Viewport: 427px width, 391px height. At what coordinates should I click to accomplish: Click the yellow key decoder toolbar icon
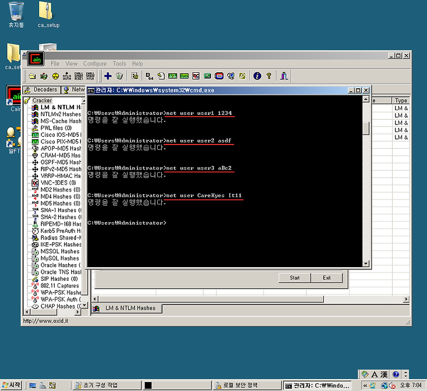coord(243,76)
